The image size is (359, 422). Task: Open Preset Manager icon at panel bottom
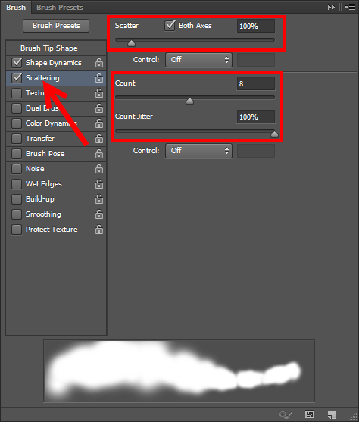click(310, 414)
